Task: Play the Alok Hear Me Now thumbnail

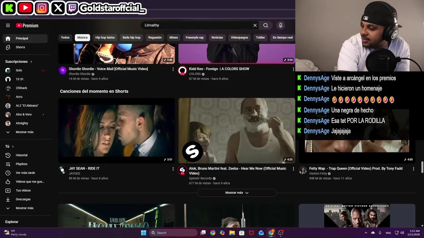Action: tap(237, 131)
